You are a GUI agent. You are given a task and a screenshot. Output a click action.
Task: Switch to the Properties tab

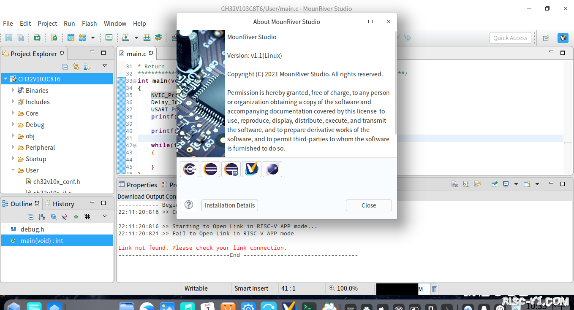click(x=138, y=185)
